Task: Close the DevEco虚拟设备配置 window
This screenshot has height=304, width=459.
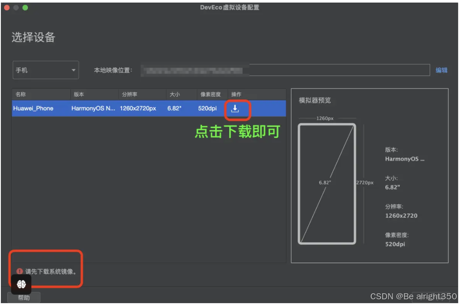Action: pyautogui.click(x=7, y=8)
